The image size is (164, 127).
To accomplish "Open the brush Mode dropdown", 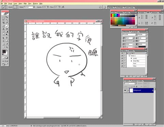I will point(29,7).
